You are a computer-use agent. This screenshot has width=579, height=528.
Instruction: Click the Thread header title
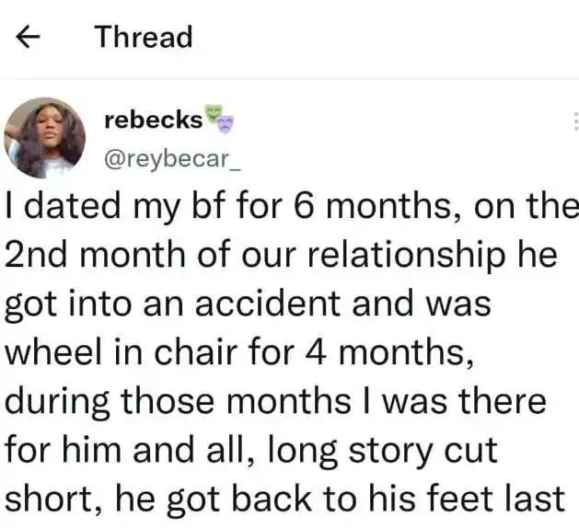click(144, 37)
